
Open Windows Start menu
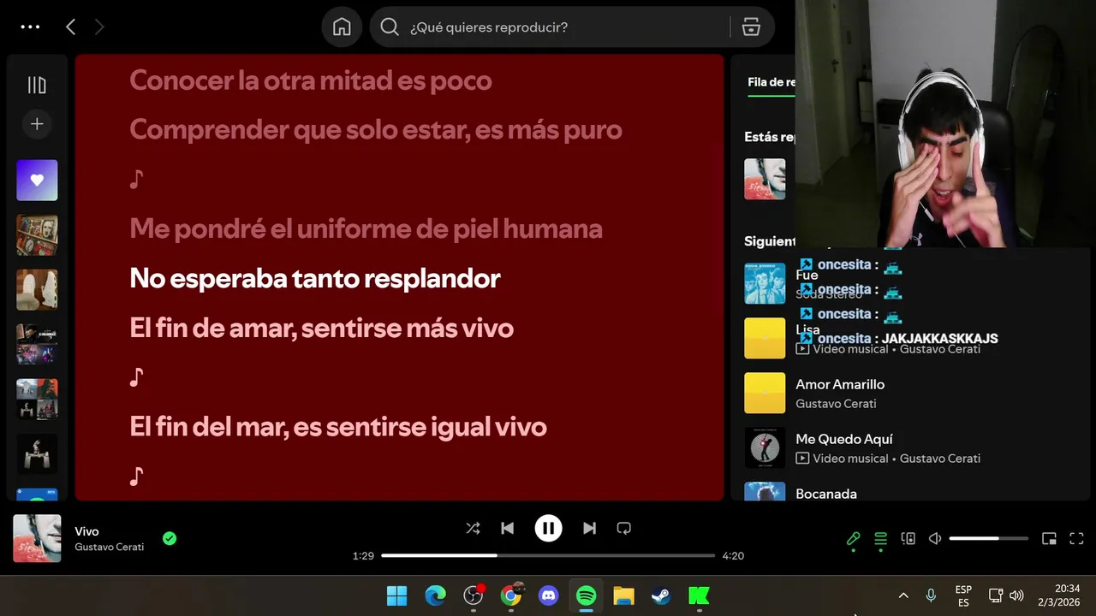pyautogui.click(x=396, y=595)
